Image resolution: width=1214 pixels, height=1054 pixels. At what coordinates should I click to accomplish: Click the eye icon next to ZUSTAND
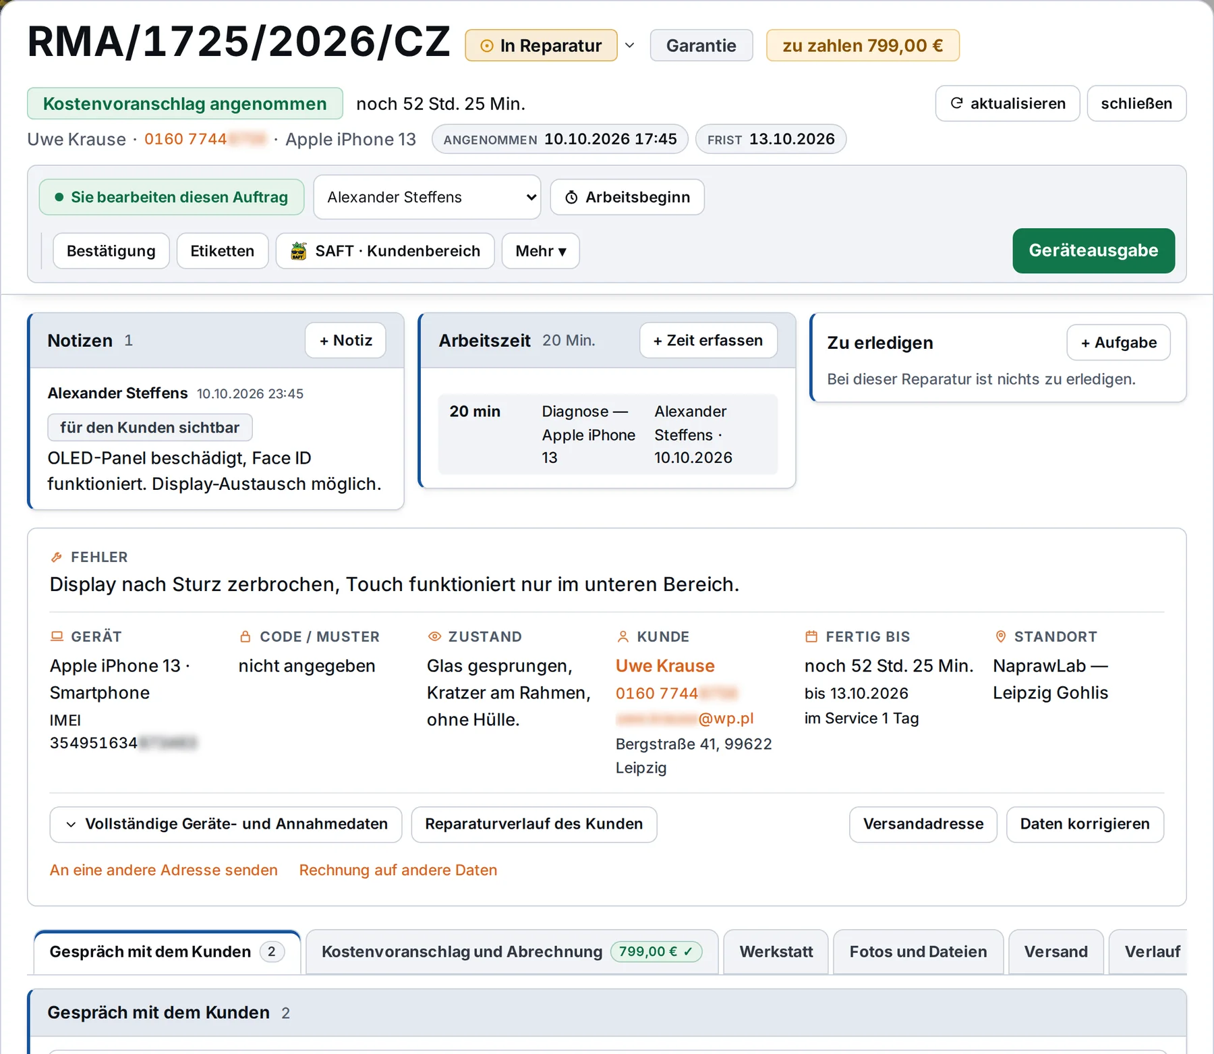point(434,636)
